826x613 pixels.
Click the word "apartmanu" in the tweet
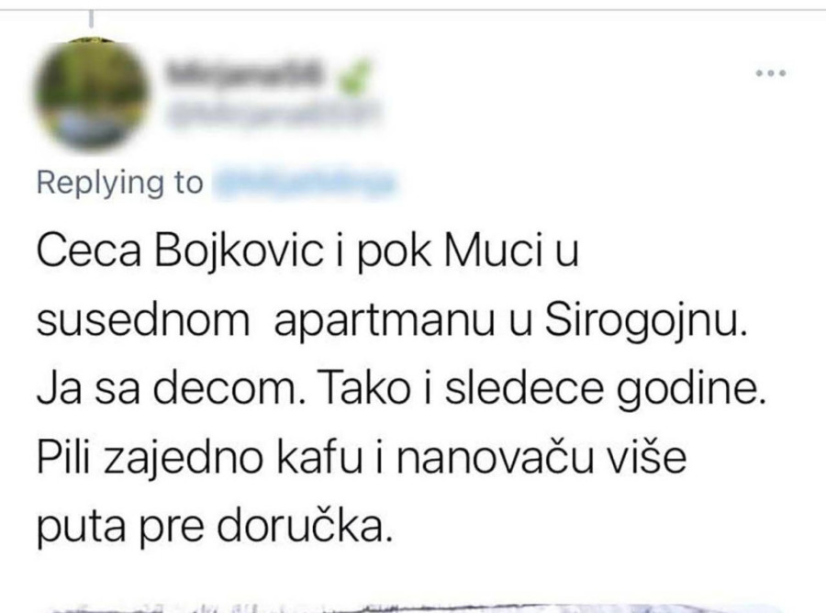(385, 322)
